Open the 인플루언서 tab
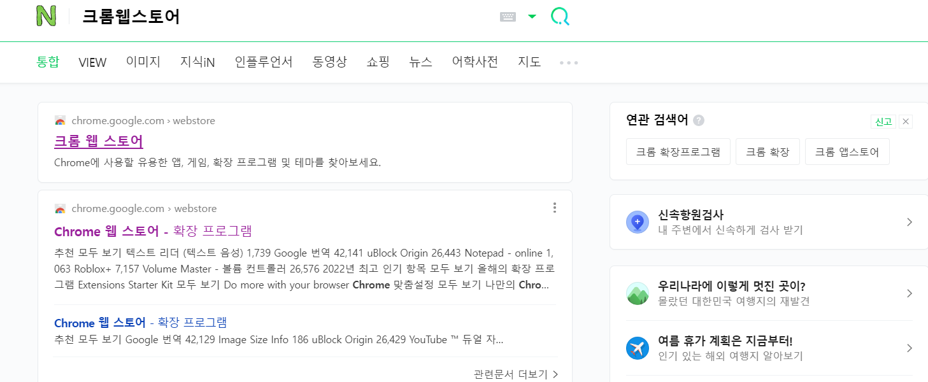928x382 pixels. click(264, 62)
